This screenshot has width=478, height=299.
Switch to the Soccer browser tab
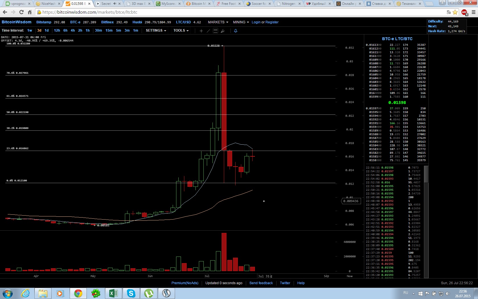pyautogui.click(x=258, y=4)
